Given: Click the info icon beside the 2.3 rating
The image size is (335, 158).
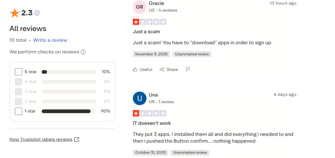Looking at the screenshot, I should [x=37, y=13].
